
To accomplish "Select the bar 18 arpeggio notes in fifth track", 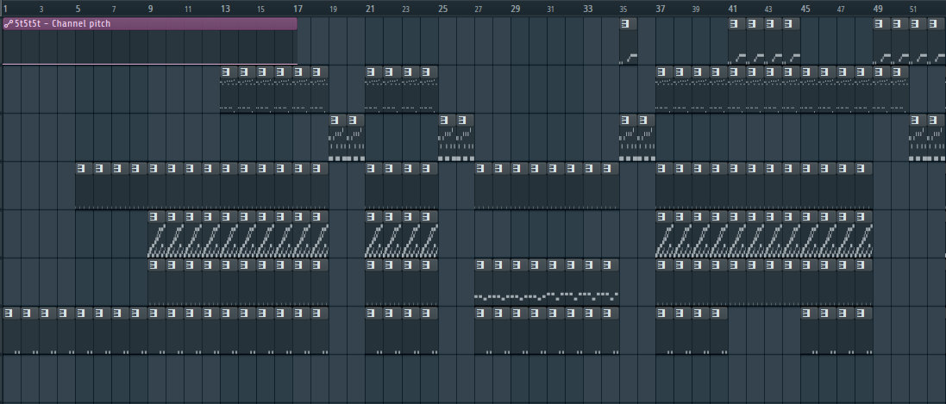I will coord(320,240).
